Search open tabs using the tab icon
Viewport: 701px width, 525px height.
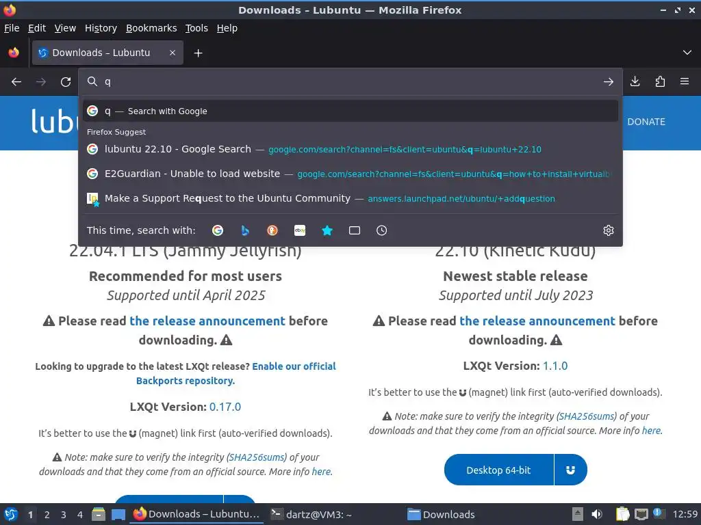[355, 230]
